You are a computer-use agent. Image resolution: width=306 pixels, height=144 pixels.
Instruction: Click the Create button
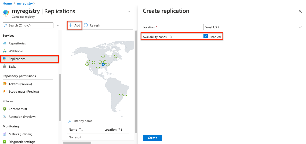pos(152,138)
